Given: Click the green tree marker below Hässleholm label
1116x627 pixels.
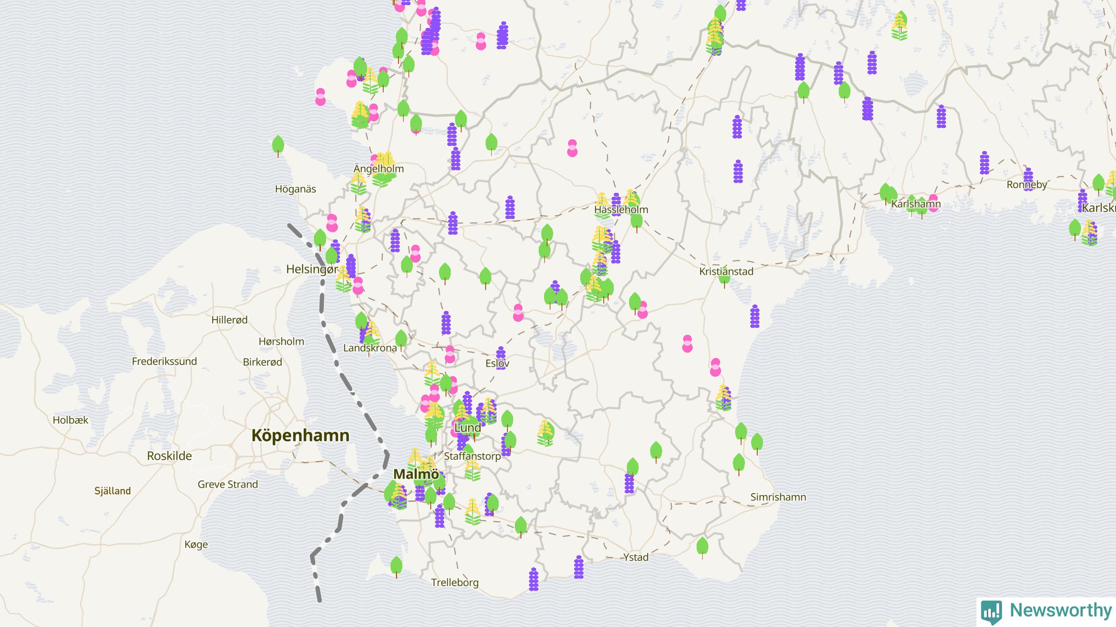Looking at the screenshot, I should point(636,222).
